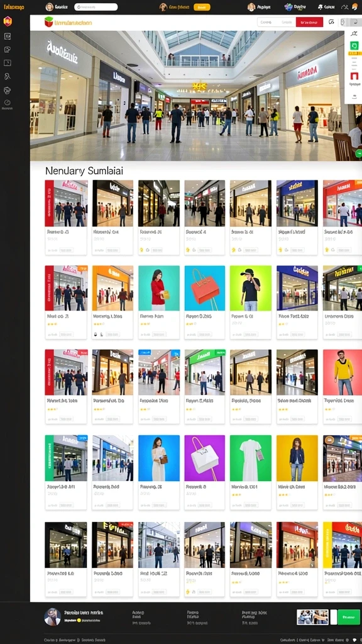The width and height of the screenshot is (362, 644).
Task: Open the orange storefront thumbnail in the second row
Action: [112, 288]
